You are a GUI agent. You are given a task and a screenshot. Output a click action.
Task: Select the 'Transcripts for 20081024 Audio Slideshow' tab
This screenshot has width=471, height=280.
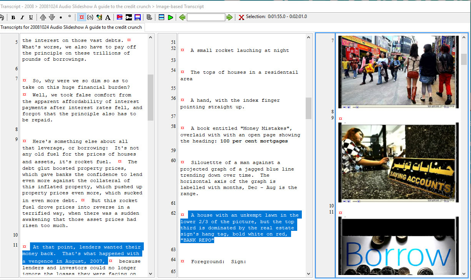coord(71,27)
